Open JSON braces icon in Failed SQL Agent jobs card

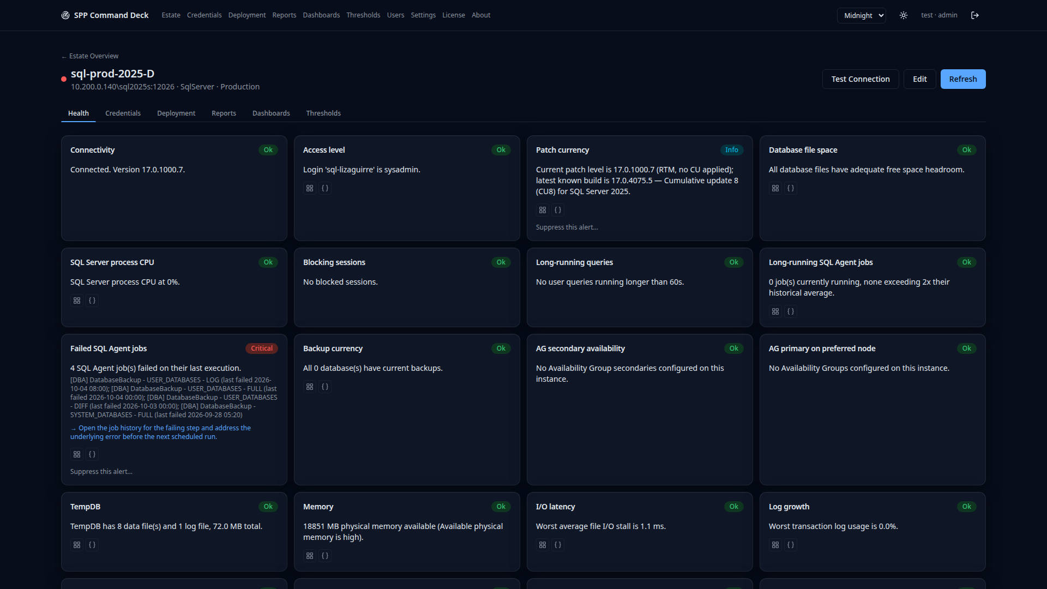tap(92, 454)
